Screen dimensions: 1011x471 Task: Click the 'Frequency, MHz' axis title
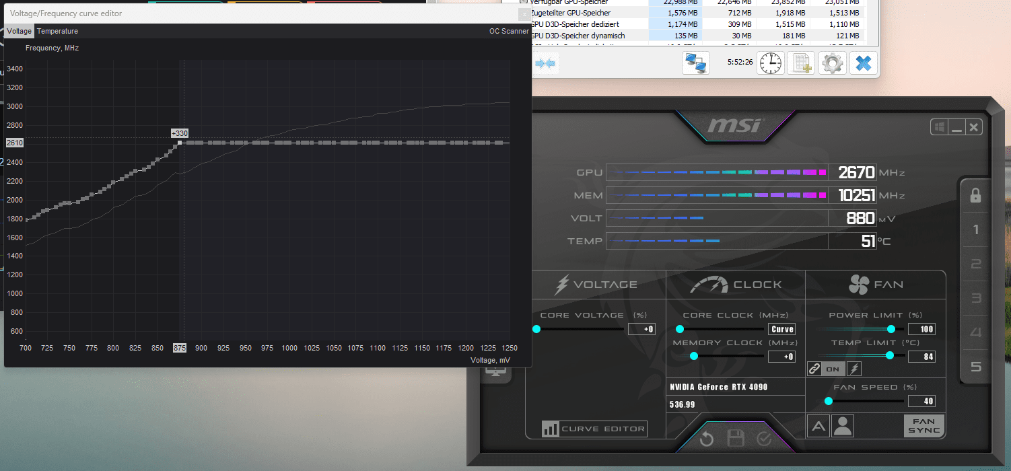tap(53, 48)
